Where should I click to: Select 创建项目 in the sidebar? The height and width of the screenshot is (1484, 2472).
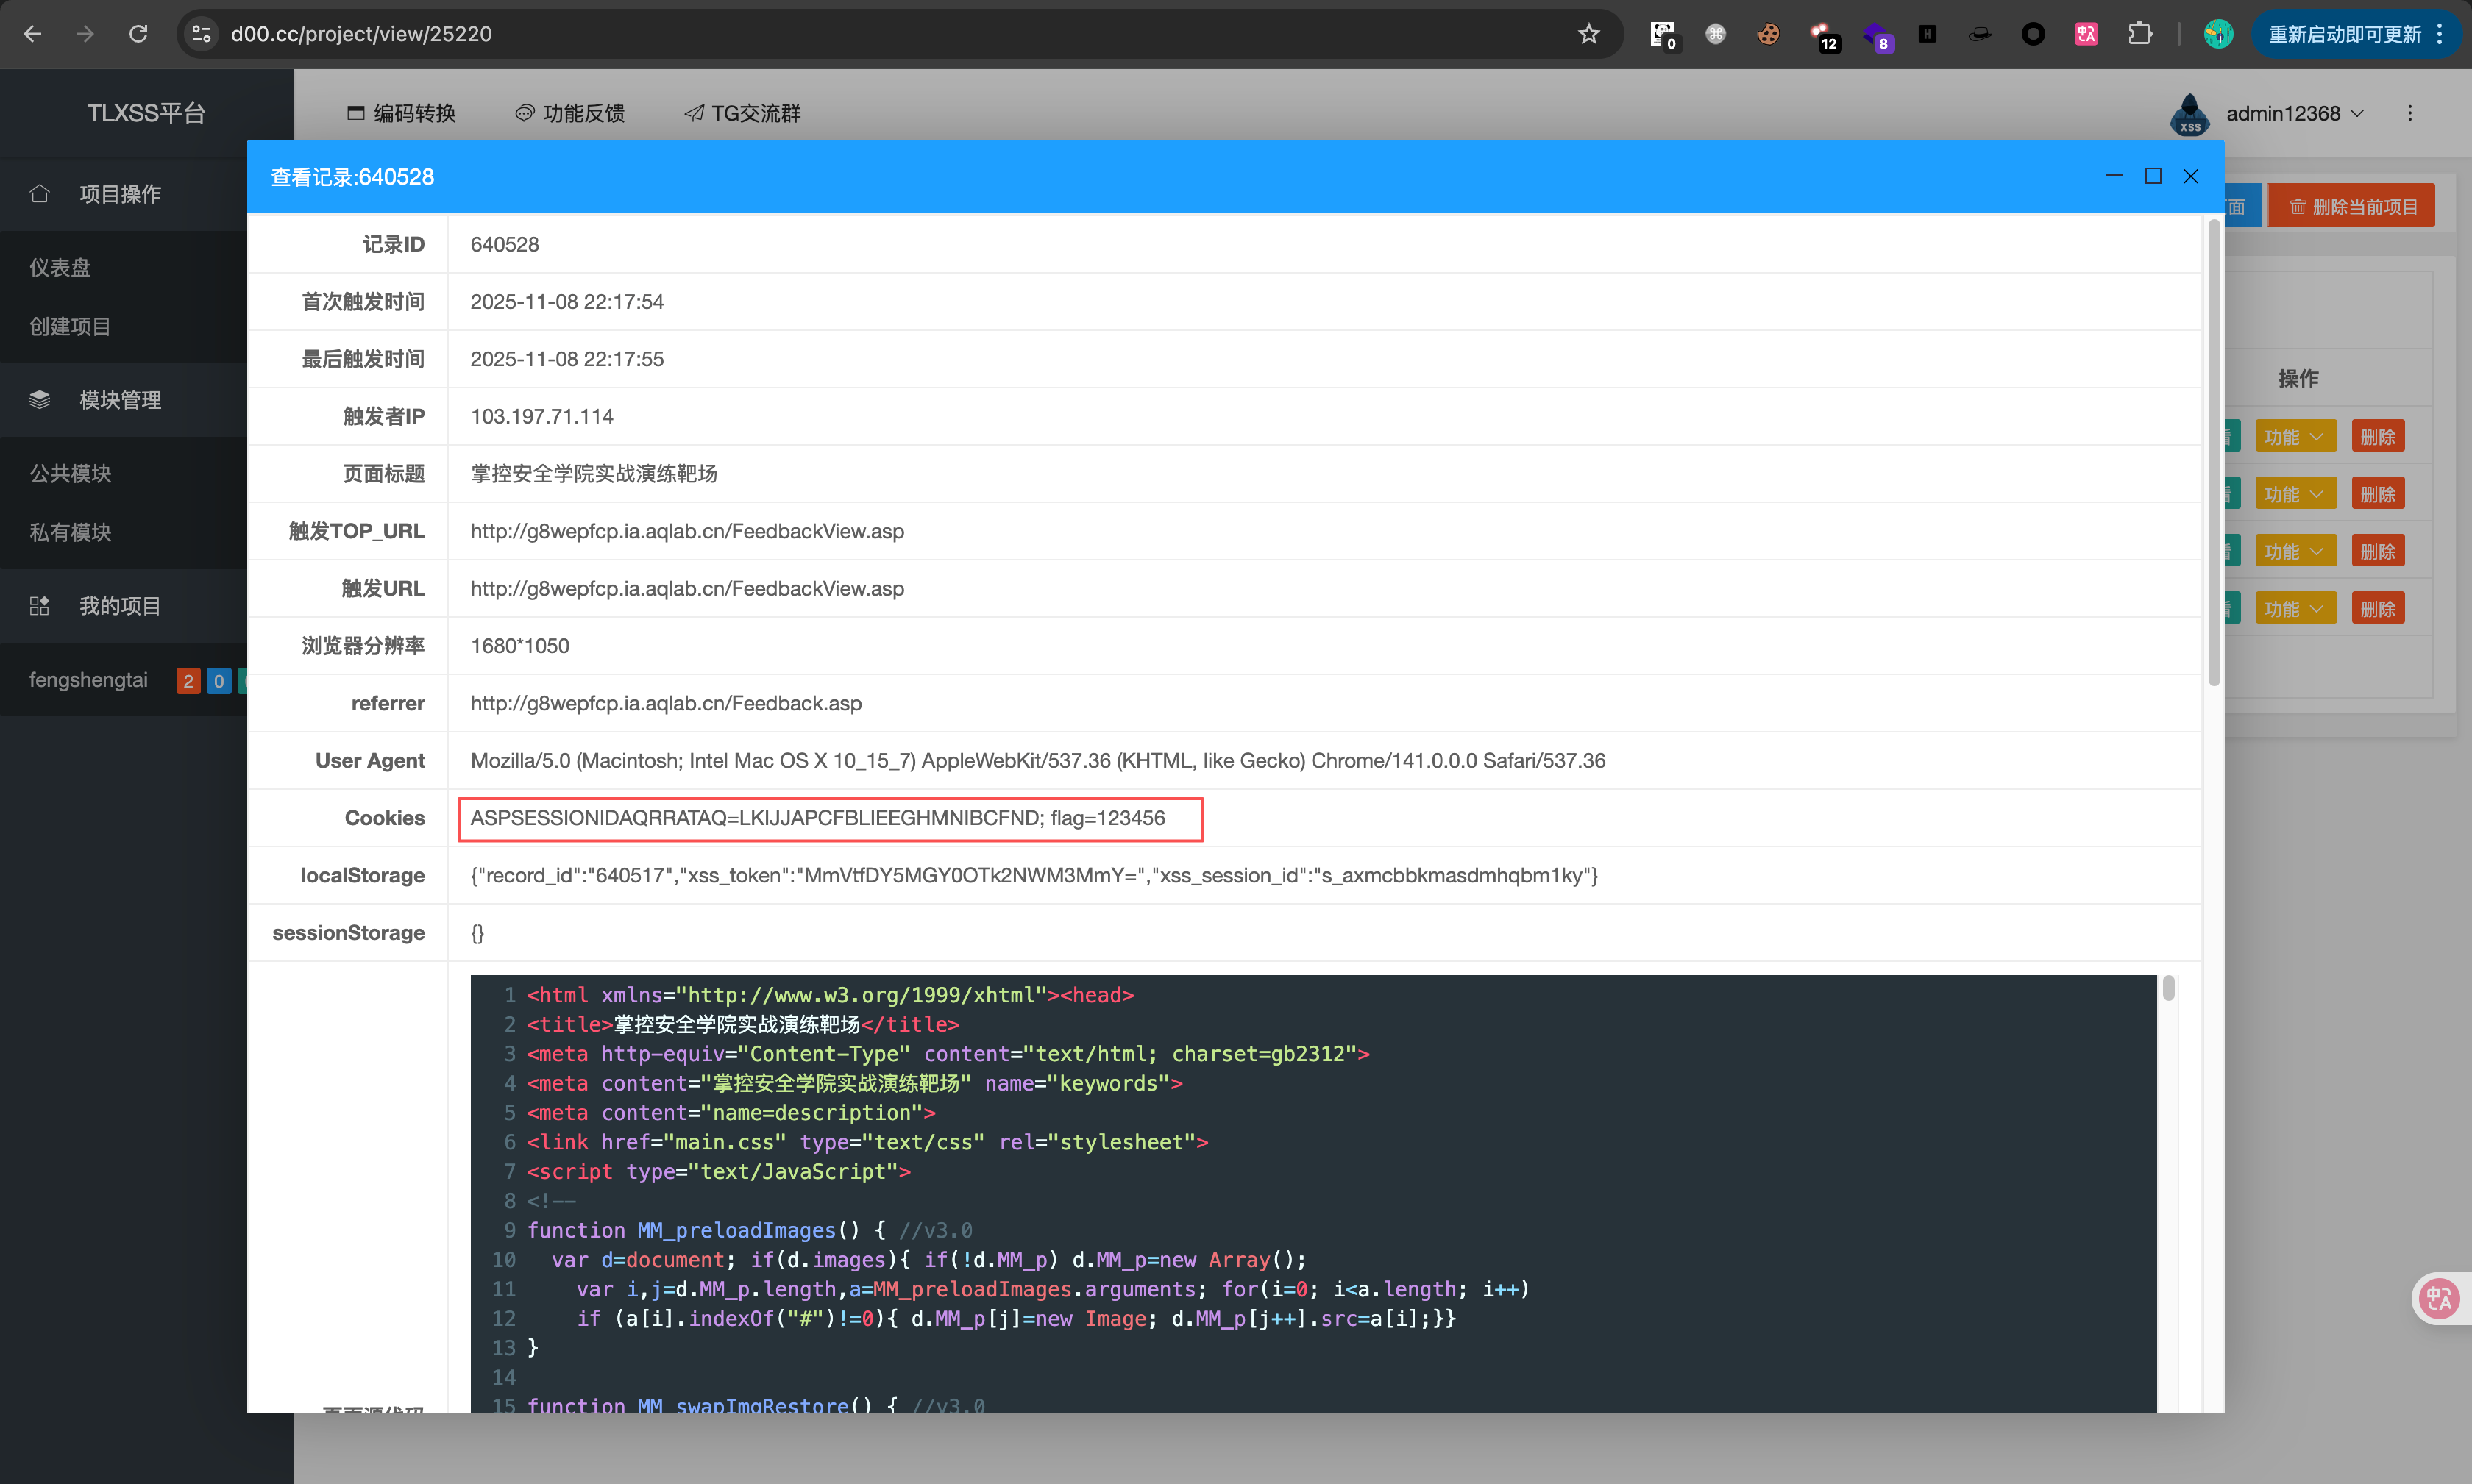click(70, 326)
